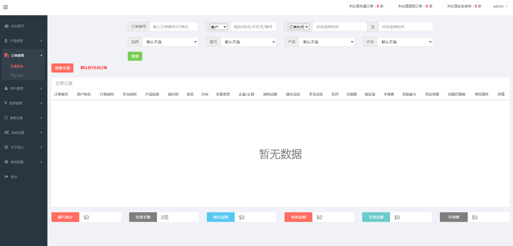Select 平仓日志 submenu item

coord(17,76)
